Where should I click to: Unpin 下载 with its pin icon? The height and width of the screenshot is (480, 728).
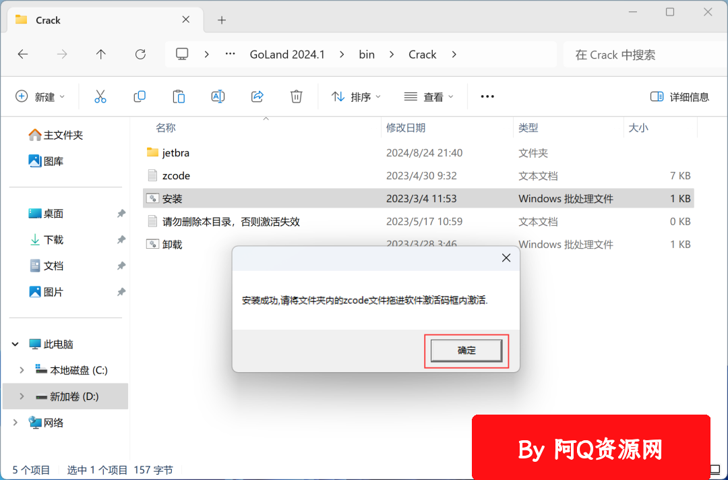coord(121,239)
